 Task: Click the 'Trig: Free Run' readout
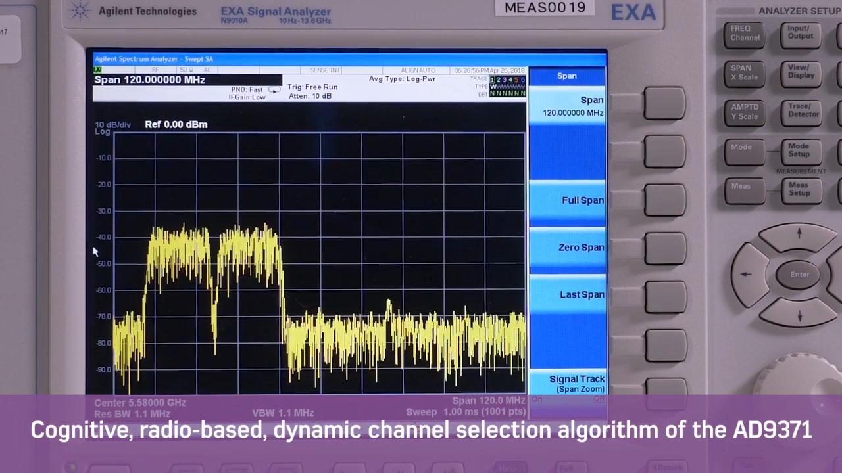coord(313,87)
